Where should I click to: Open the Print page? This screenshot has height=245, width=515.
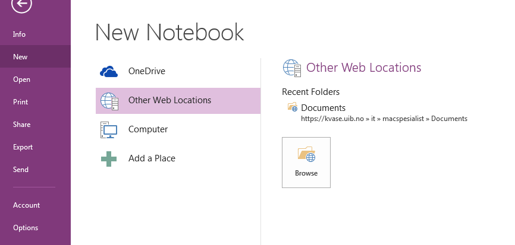click(21, 102)
